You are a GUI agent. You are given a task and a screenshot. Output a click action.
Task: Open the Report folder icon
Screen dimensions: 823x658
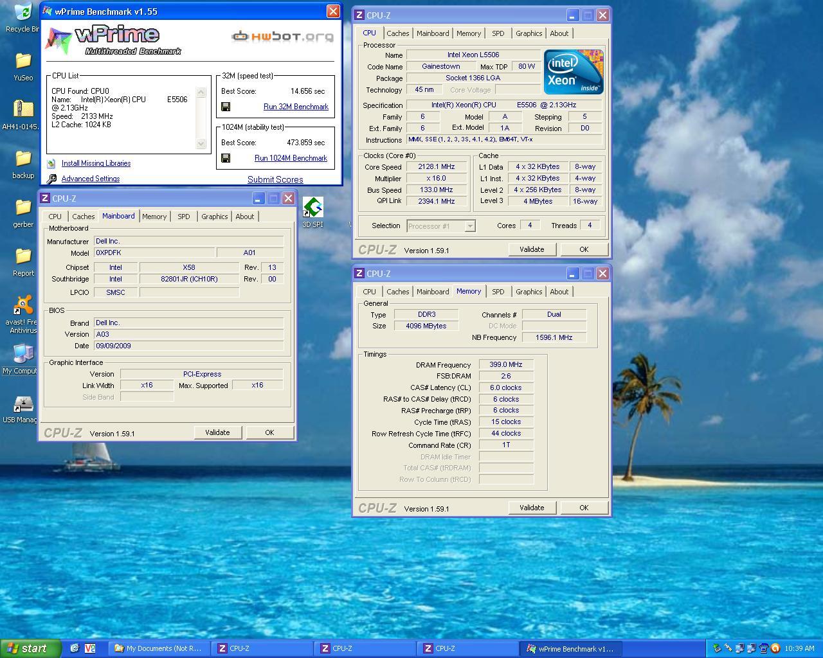click(23, 256)
